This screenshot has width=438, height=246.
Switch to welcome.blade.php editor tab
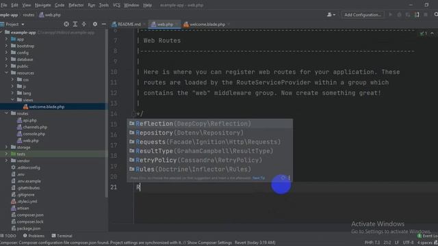(x=207, y=25)
